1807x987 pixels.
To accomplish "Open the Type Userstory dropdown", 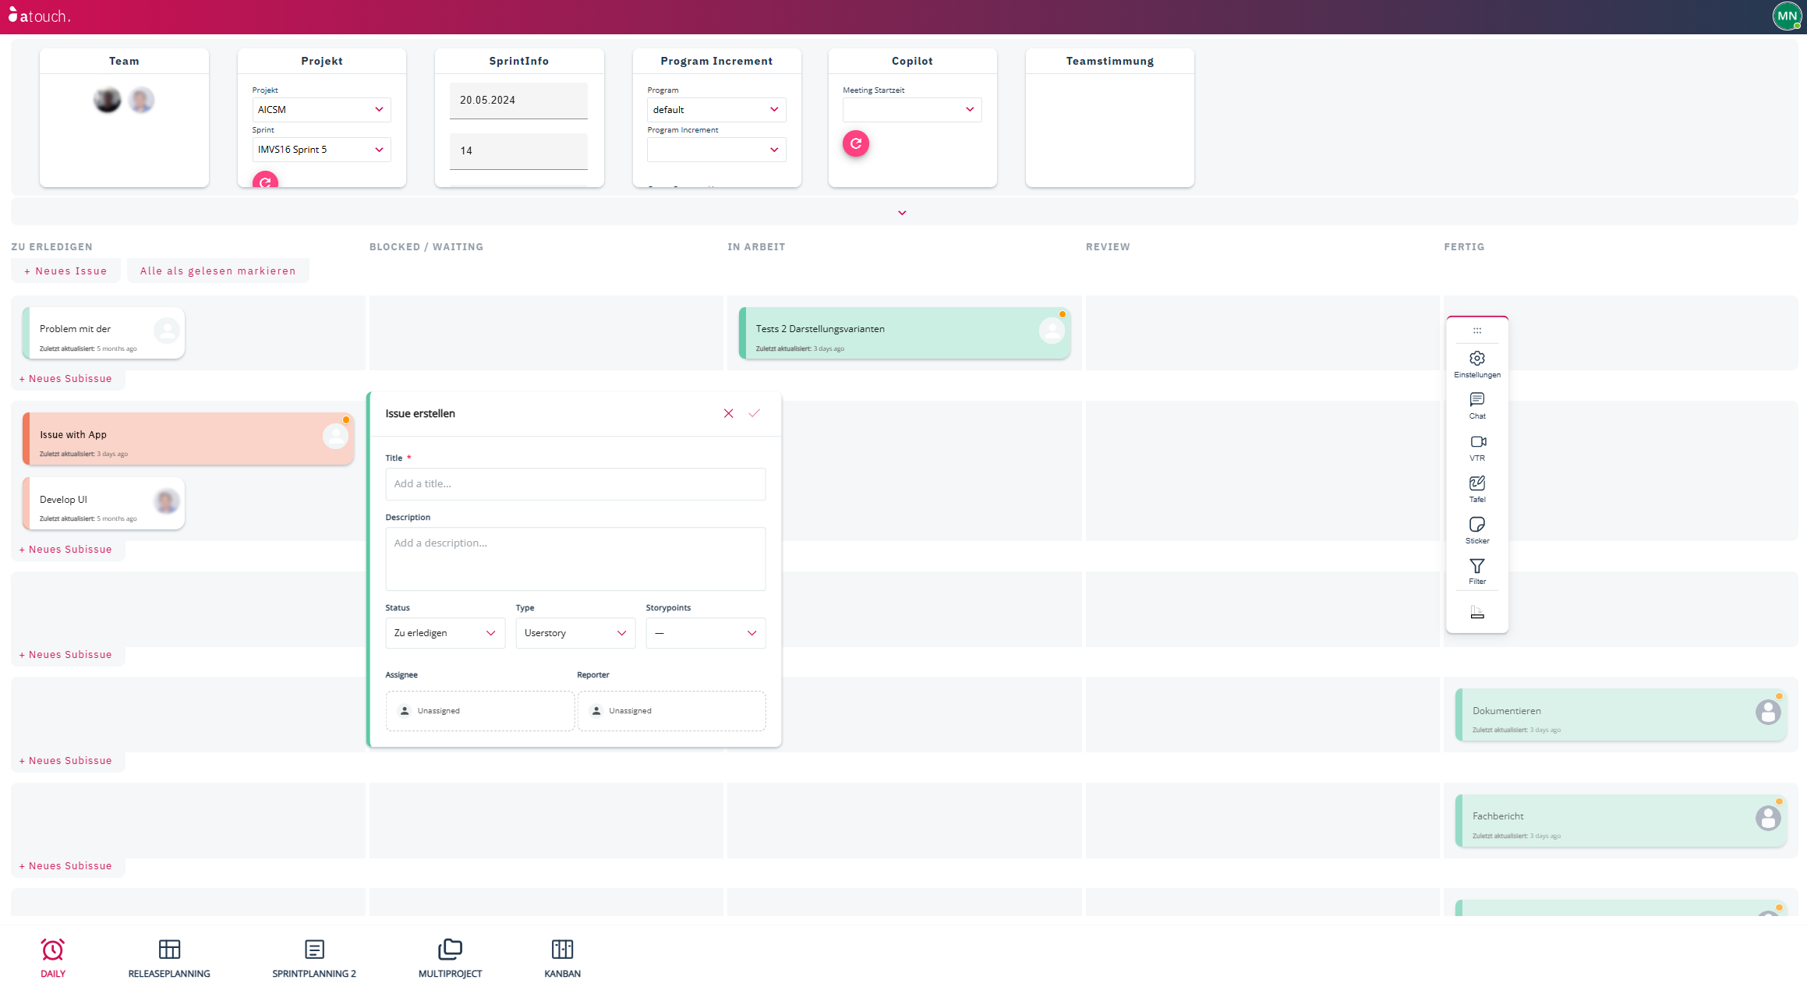I will (x=575, y=633).
